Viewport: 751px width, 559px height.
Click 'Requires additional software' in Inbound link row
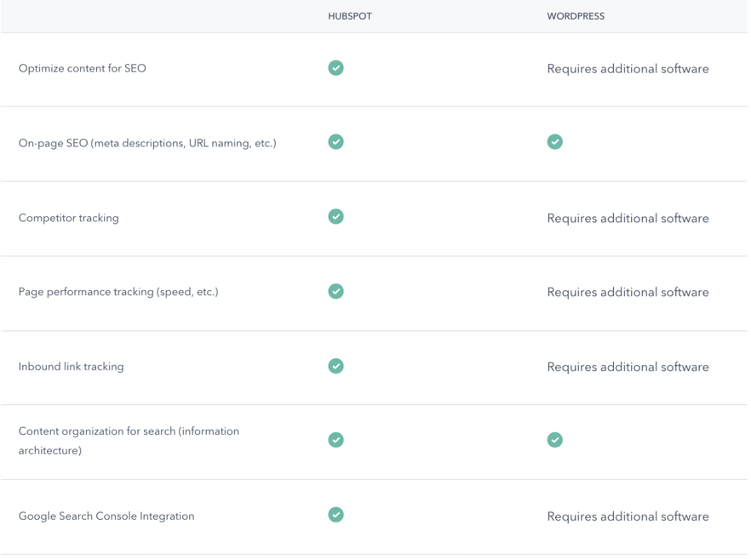pyautogui.click(x=628, y=367)
